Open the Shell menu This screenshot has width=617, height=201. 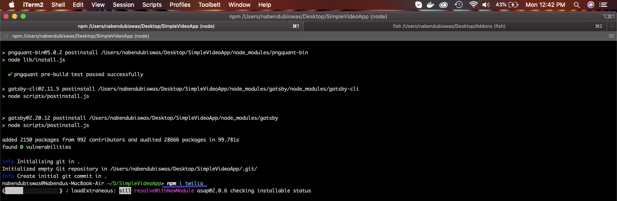[58, 5]
